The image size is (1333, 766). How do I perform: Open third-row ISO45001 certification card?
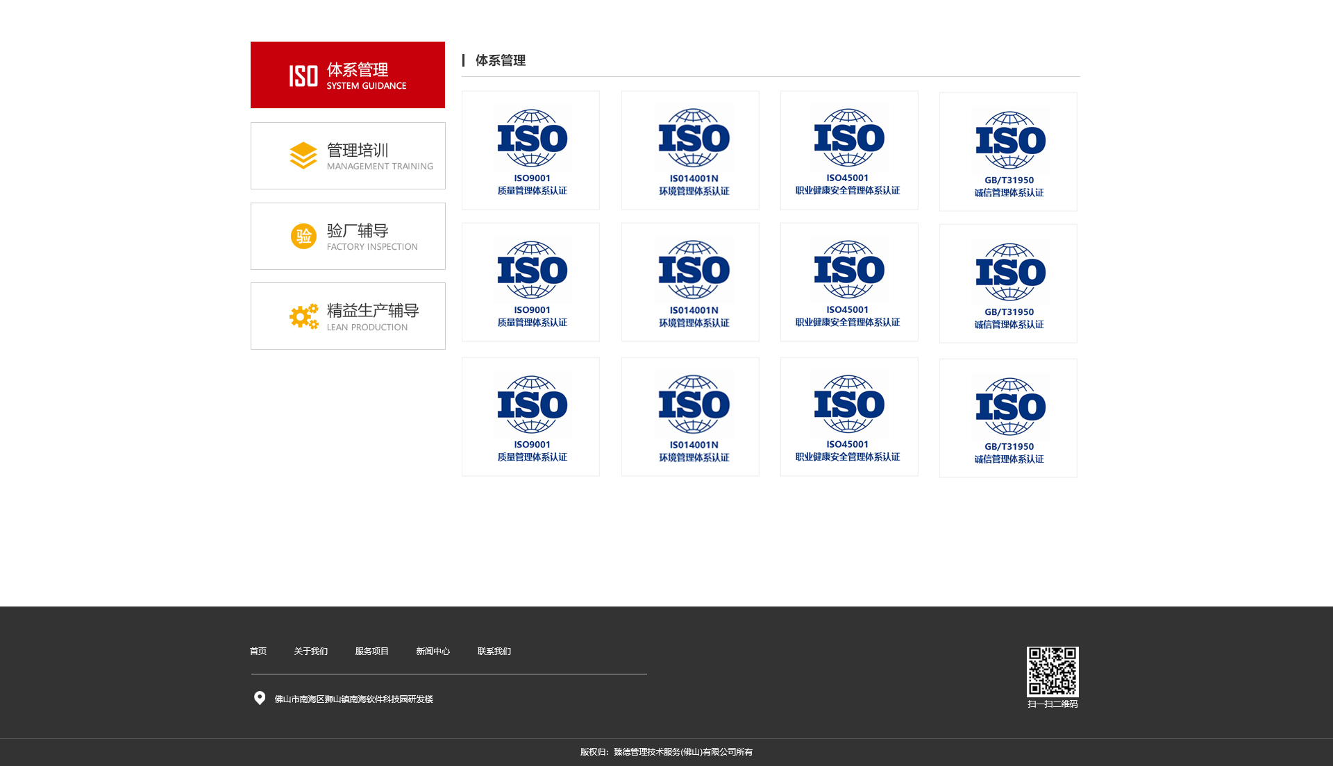(x=849, y=417)
